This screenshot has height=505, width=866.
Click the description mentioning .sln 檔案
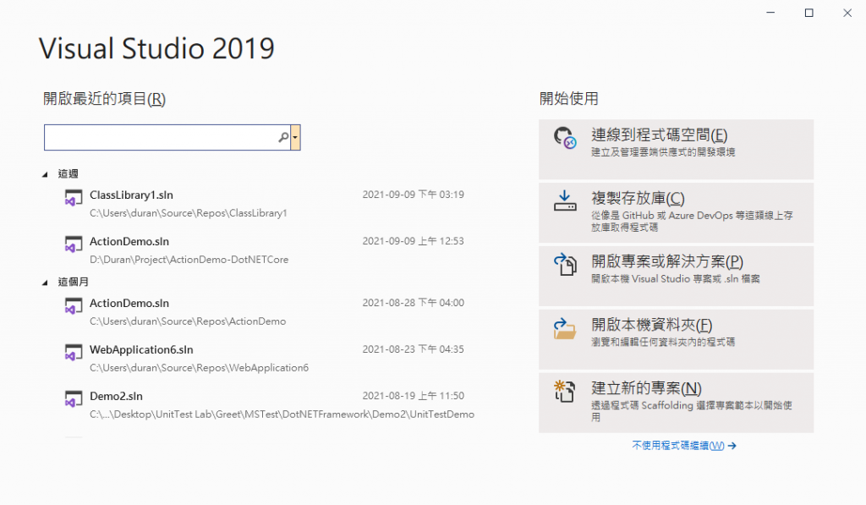tap(676, 279)
